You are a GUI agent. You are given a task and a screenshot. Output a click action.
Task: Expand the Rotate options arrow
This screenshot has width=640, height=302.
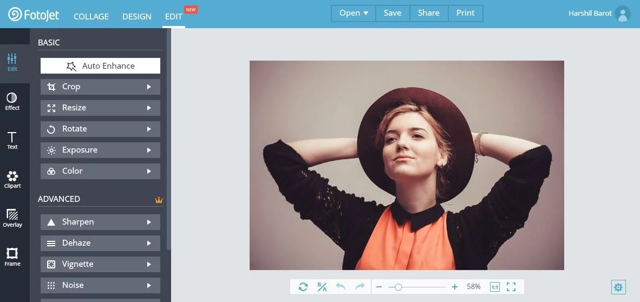(x=149, y=129)
